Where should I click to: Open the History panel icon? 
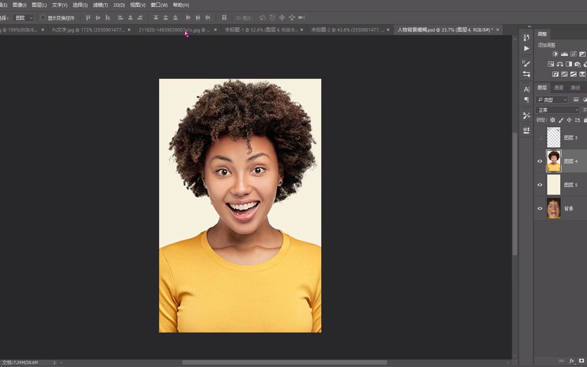[526, 38]
